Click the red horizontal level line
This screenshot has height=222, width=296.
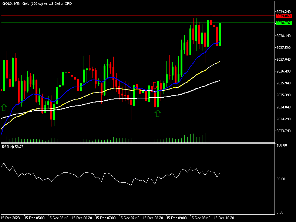(x=111, y=16)
